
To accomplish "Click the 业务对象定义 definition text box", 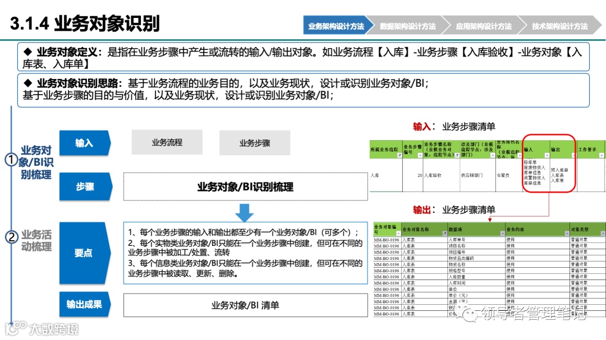I will click(304, 57).
